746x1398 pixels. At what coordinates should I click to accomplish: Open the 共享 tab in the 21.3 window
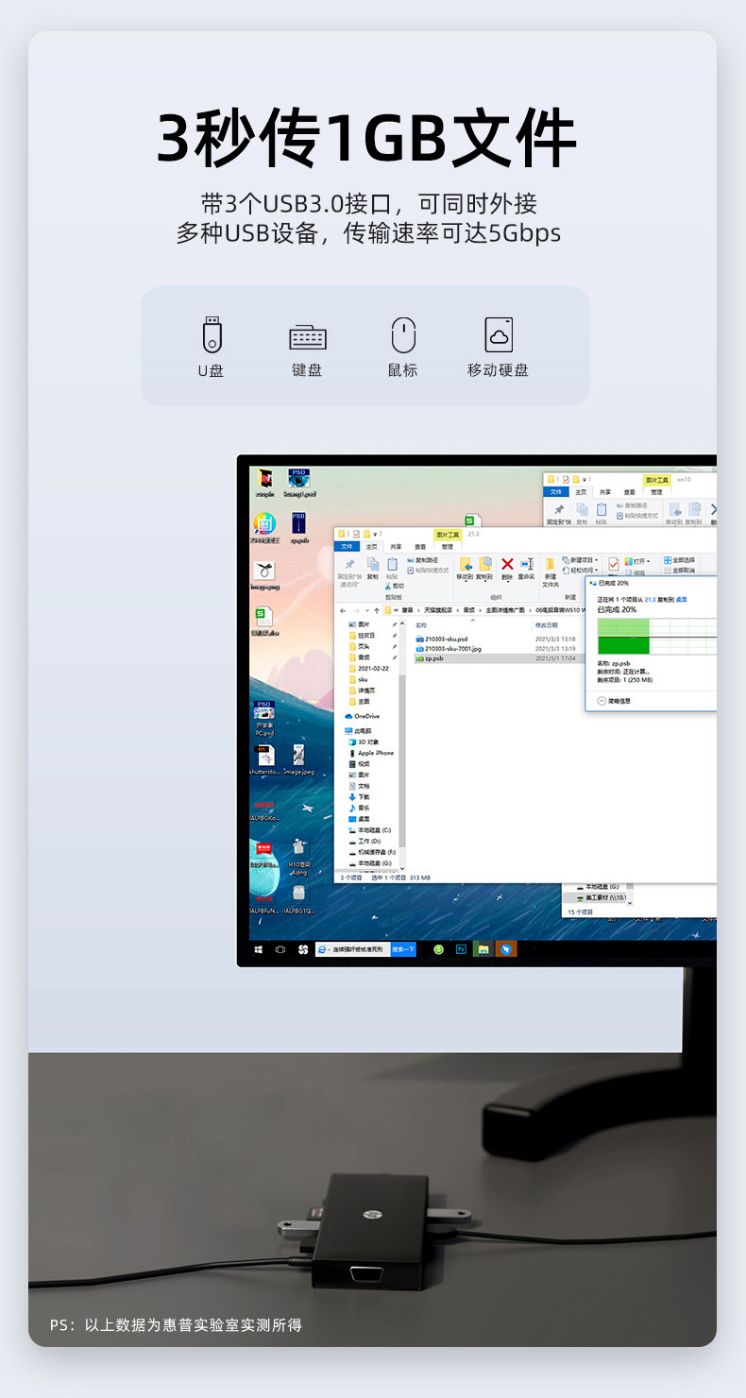pos(396,547)
